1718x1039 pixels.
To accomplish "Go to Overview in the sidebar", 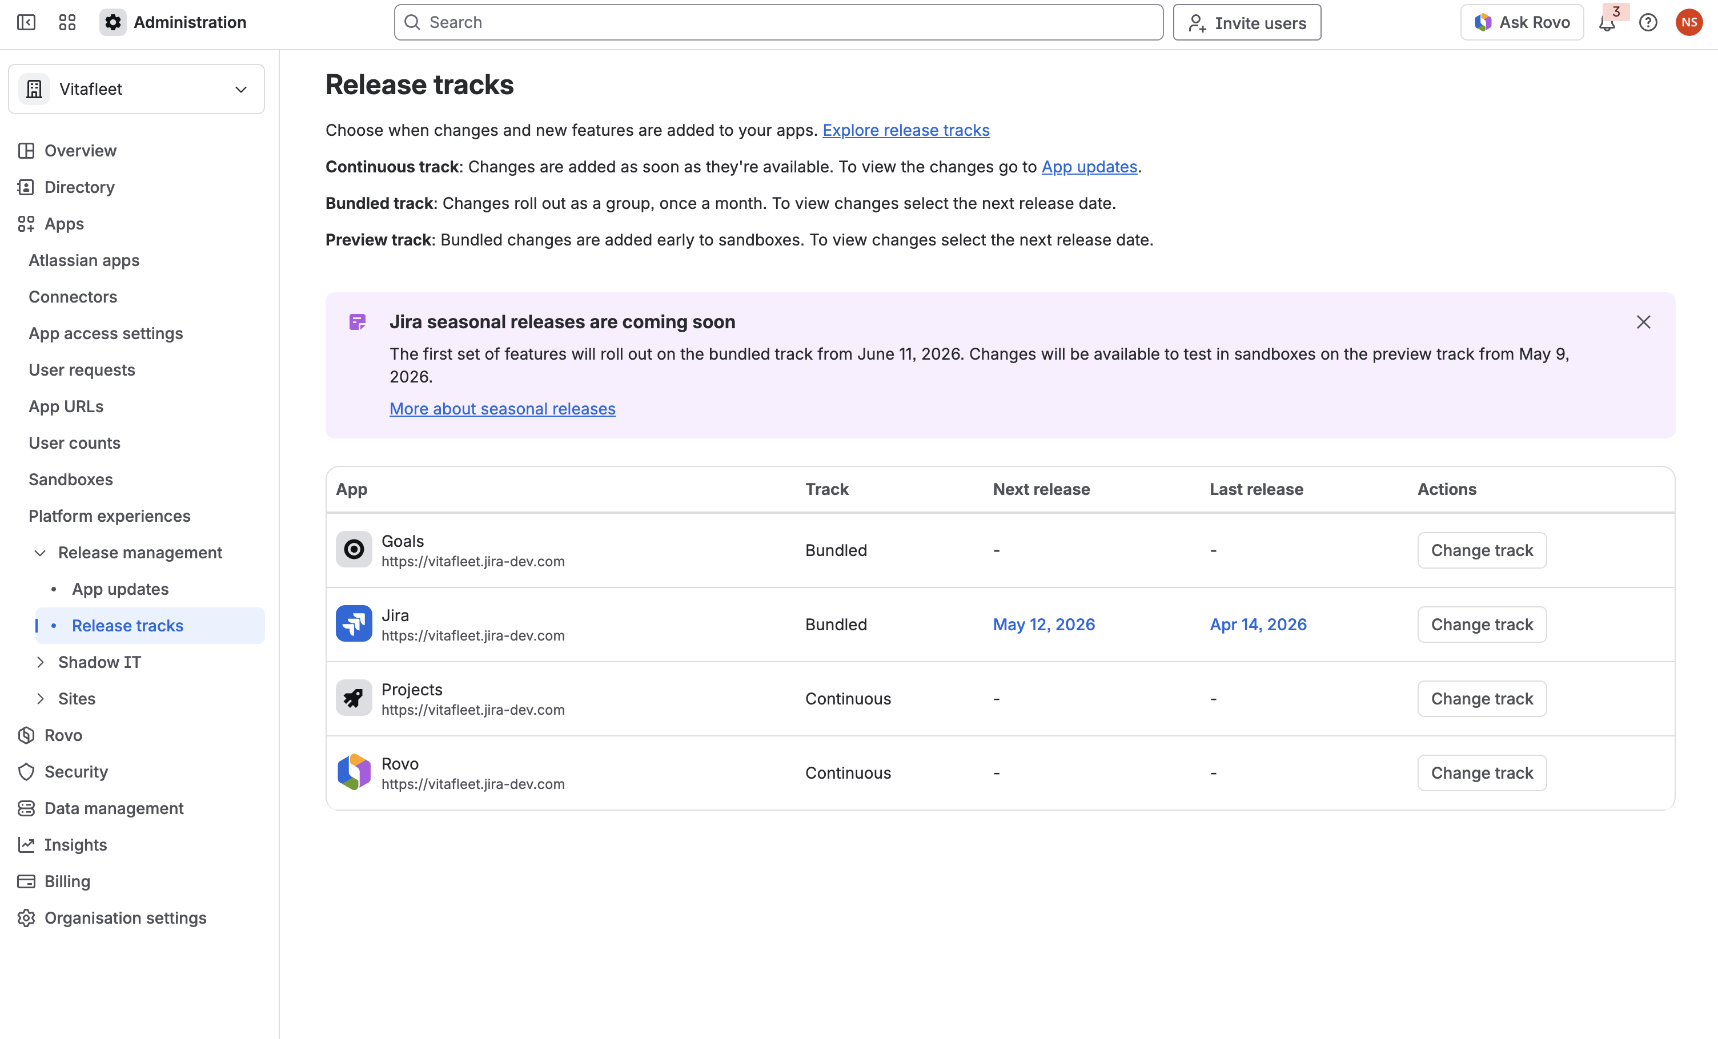I will (137, 151).
